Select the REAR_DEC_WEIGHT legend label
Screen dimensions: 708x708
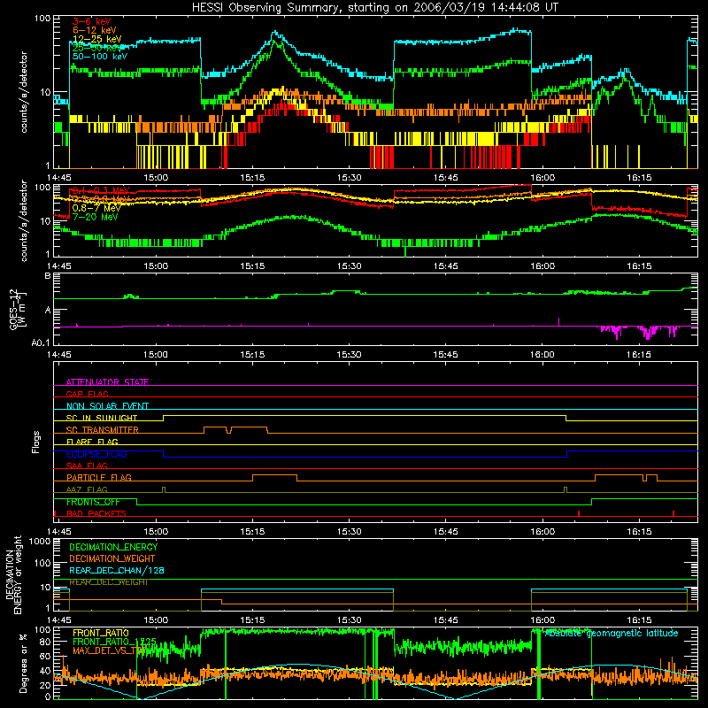[108, 582]
